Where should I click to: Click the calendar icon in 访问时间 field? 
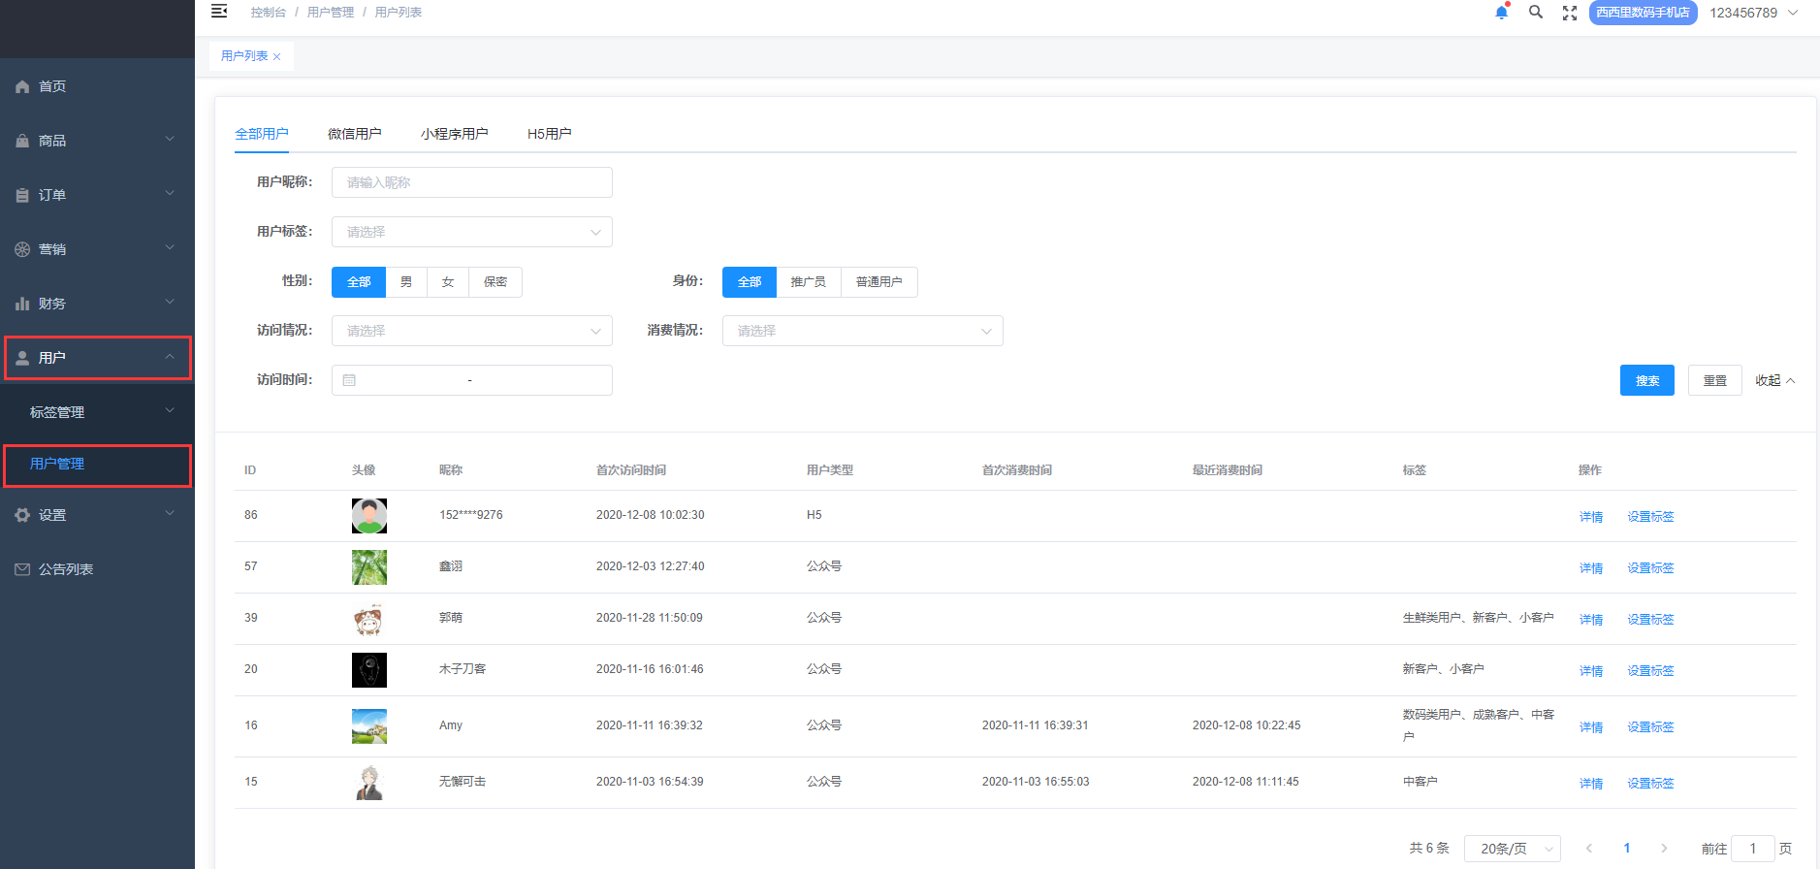point(349,380)
